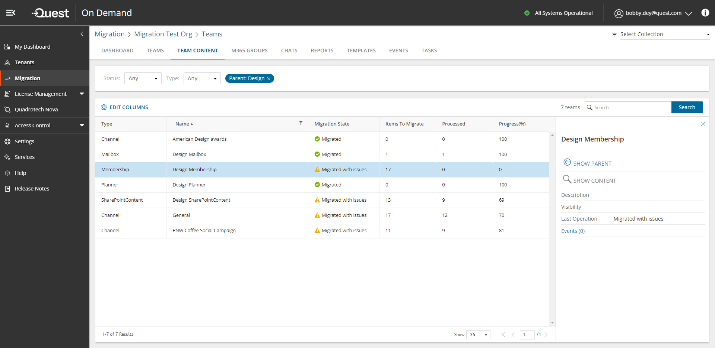Expand the Select Collection dropdown
715x348 pixels.
tap(664, 34)
